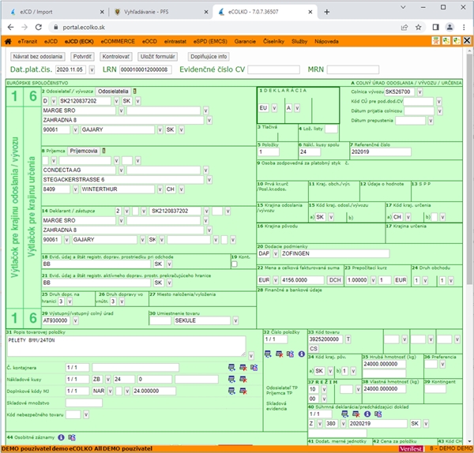Switch to the Vyhľadávanie - PFS browser tab
Viewport: 474px width, 453px height.
tap(146, 12)
